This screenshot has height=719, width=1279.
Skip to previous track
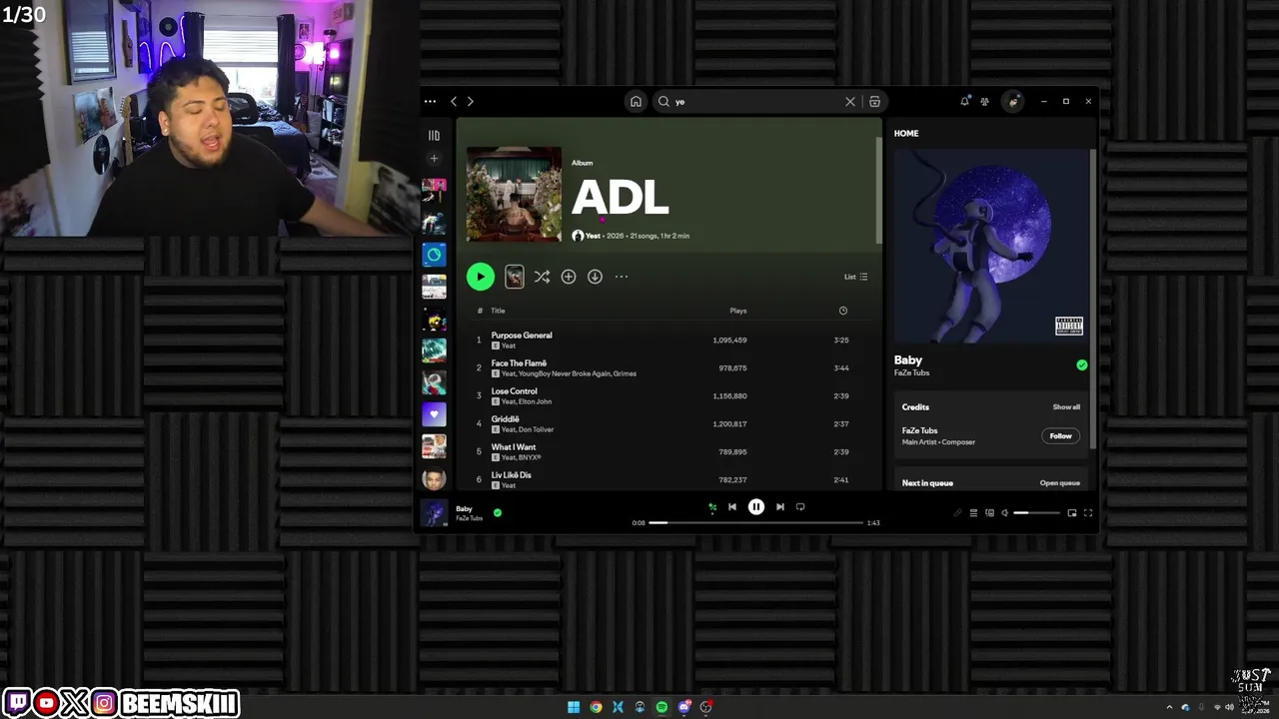coord(732,507)
